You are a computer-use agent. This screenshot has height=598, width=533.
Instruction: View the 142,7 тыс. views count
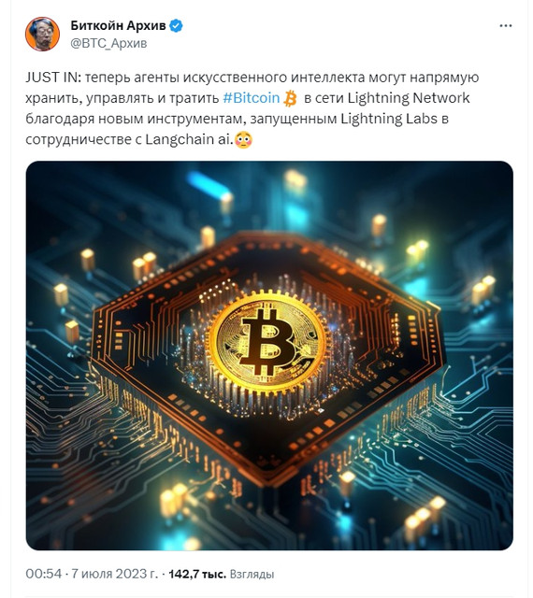(x=197, y=574)
